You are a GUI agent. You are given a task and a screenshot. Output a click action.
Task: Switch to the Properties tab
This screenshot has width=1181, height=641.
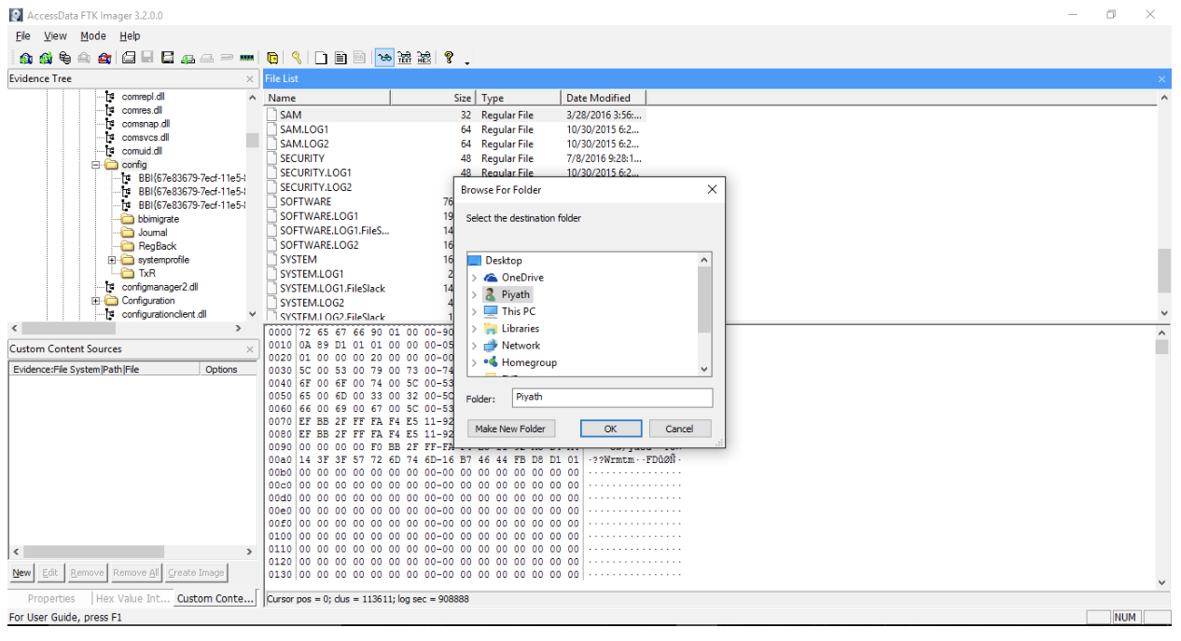click(51, 598)
